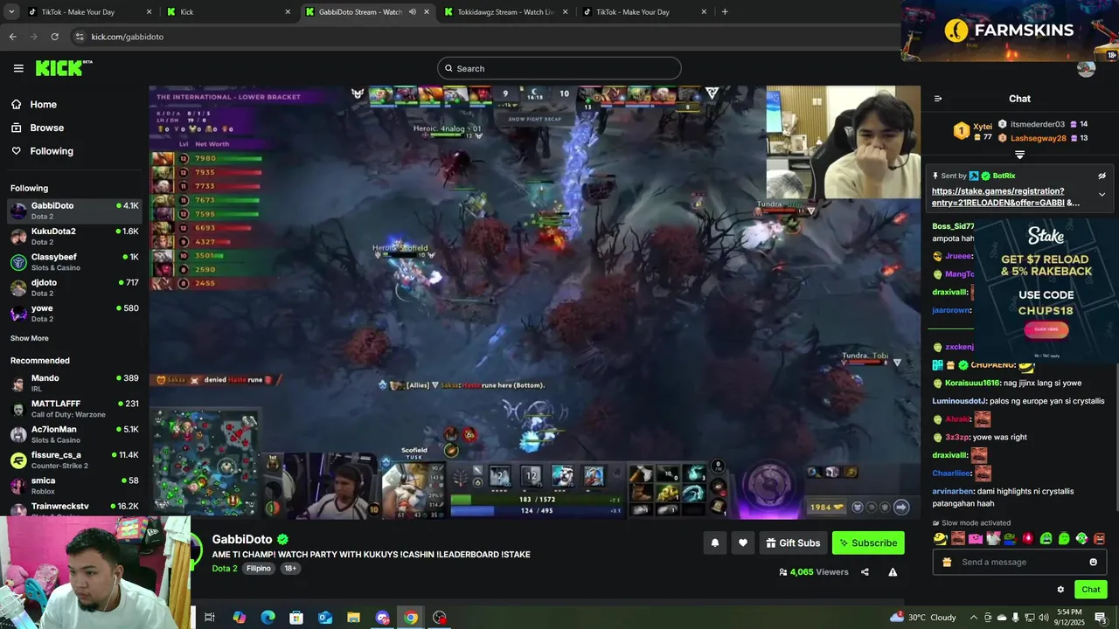Open the Kick sidebar hamburger menu
The height and width of the screenshot is (629, 1119).
click(18, 68)
